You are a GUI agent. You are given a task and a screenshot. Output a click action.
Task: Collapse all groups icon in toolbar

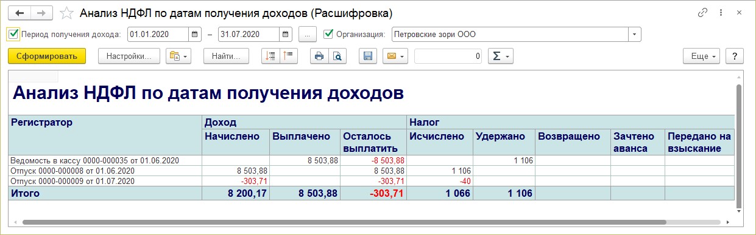pyautogui.click(x=288, y=56)
